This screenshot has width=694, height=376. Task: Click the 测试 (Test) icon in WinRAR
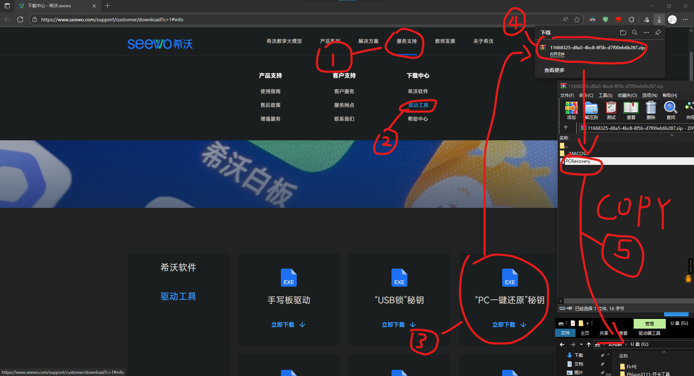611,108
